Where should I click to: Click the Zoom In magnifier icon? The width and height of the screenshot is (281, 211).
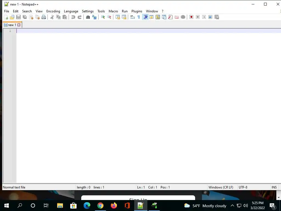coord(103,17)
